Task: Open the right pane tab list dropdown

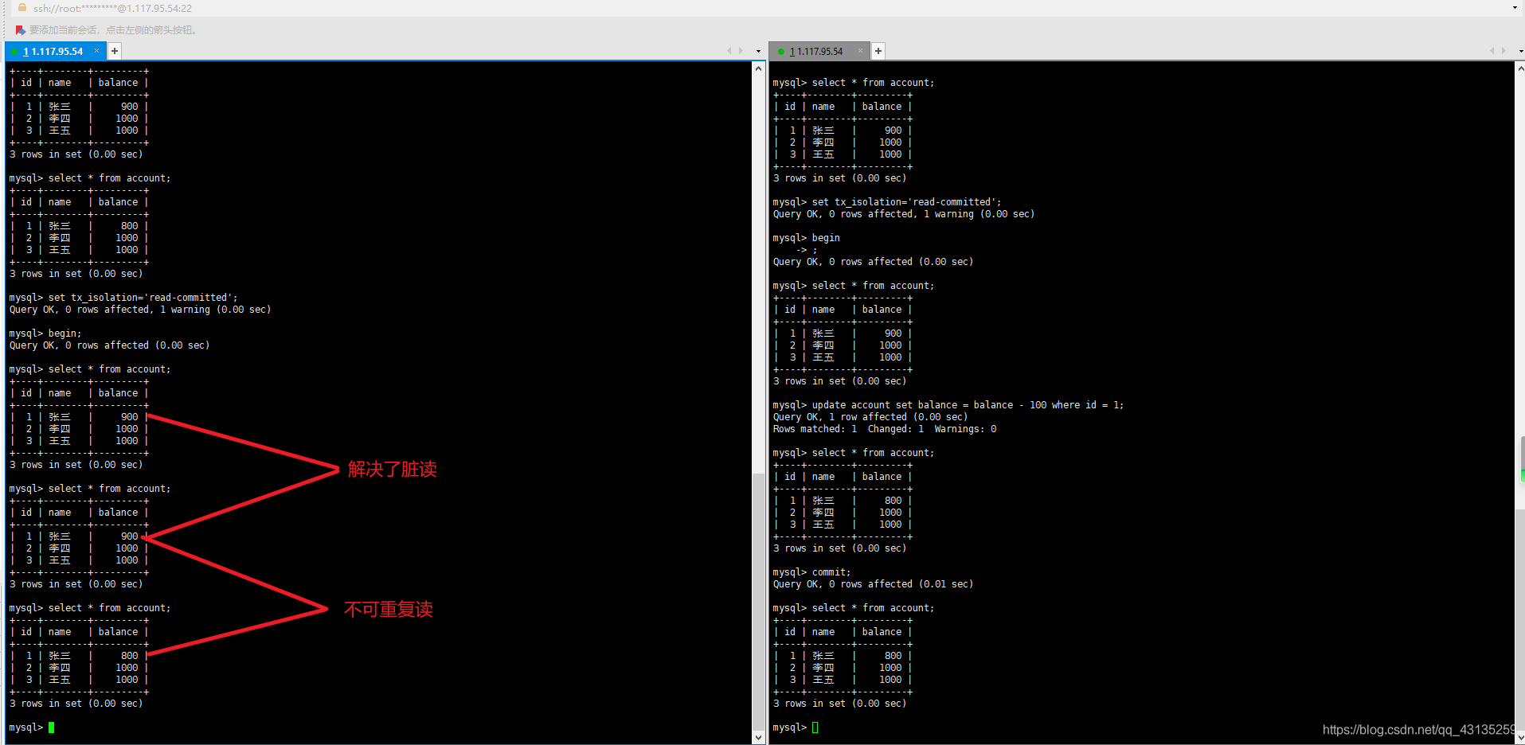Action: [x=1520, y=51]
